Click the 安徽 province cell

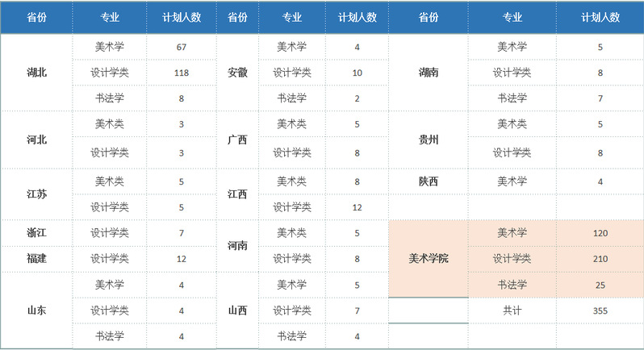pyautogui.click(x=237, y=73)
